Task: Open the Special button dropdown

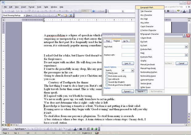Action: coord(141,91)
